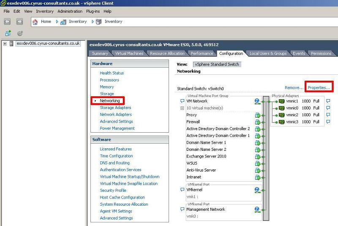This screenshot has width=338, height=226.
Task: Click the host server icon in the tree
Action: click(11, 44)
